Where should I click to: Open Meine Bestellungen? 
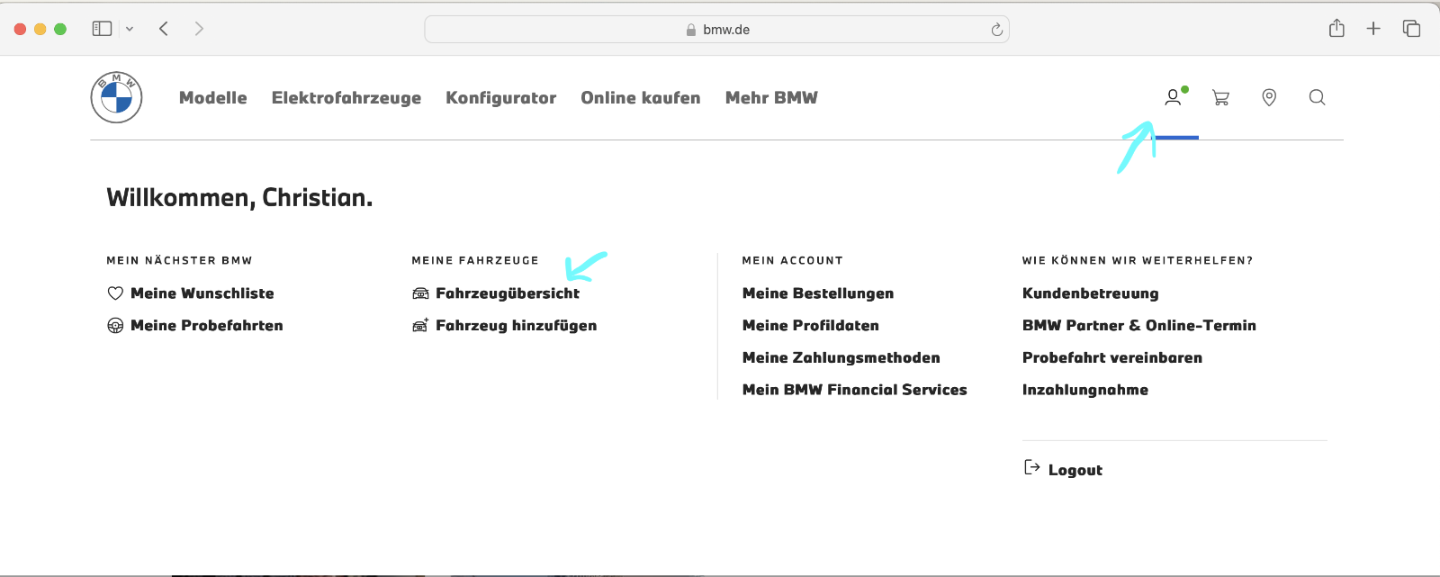[817, 293]
